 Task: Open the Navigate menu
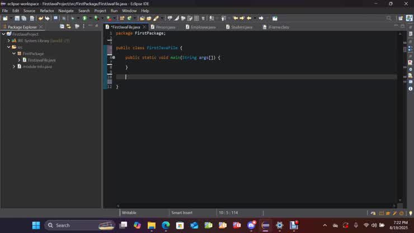point(66,11)
